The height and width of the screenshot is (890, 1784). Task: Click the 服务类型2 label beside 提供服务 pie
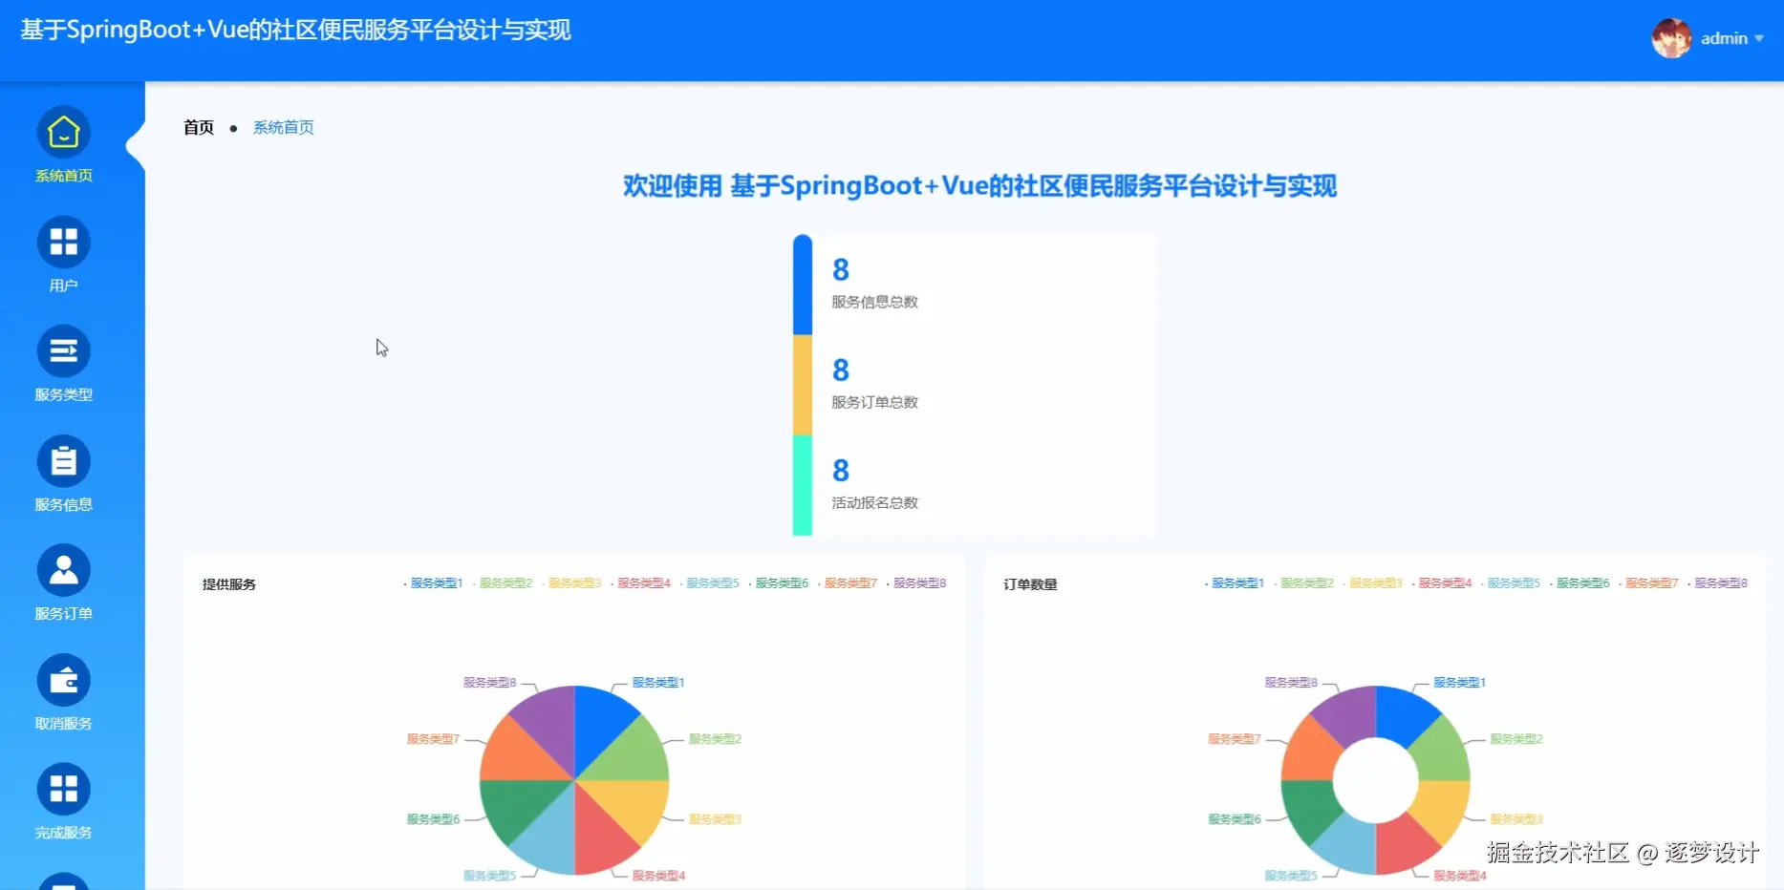click(x=716, y=739)
